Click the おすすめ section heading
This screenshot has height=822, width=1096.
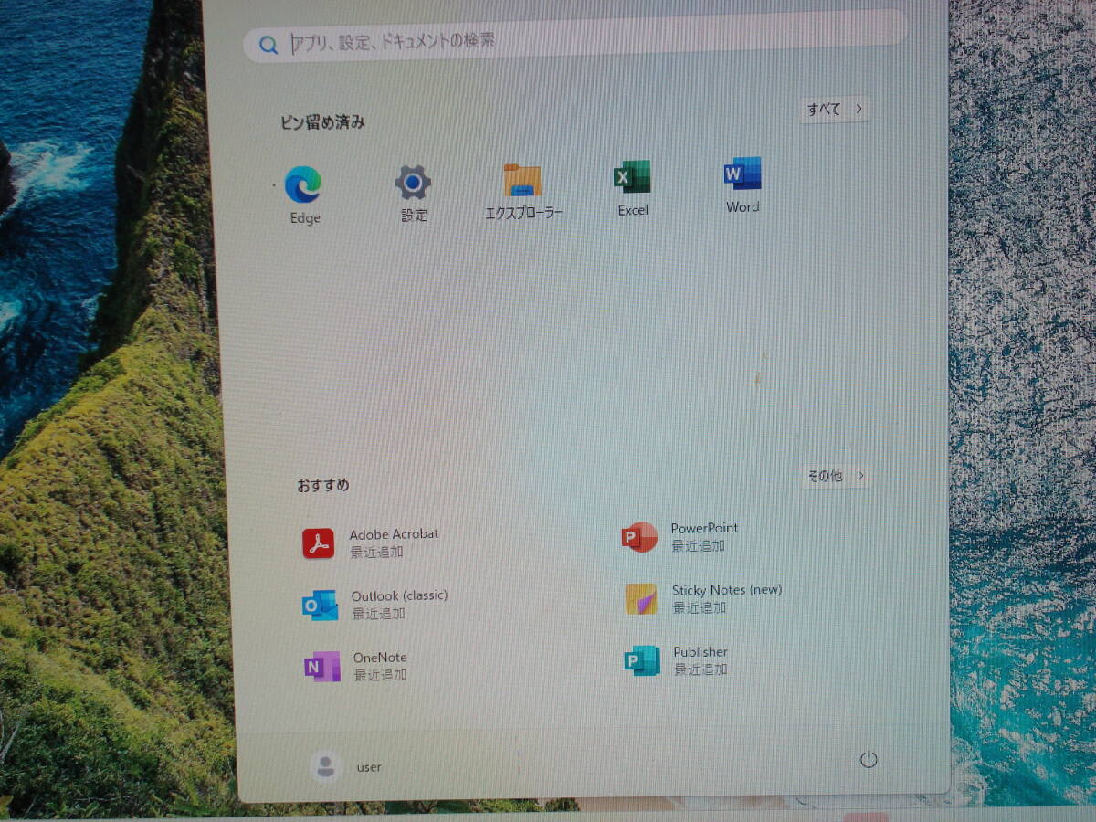[x=322, y=485]
